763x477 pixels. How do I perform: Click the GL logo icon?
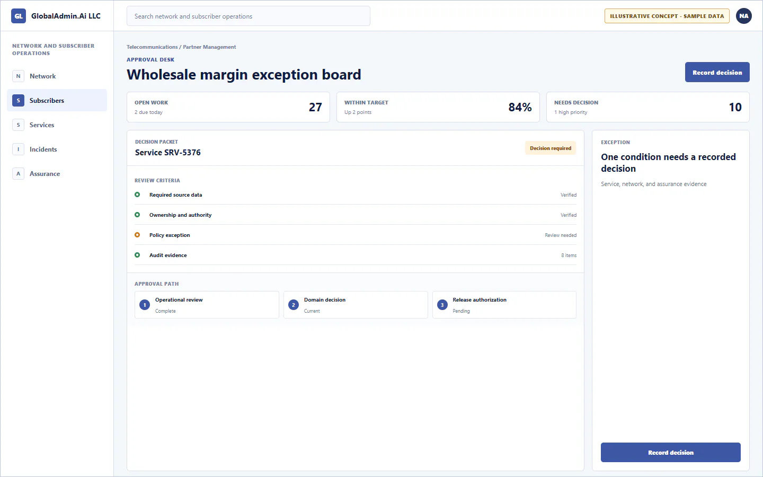pos(19,16)
